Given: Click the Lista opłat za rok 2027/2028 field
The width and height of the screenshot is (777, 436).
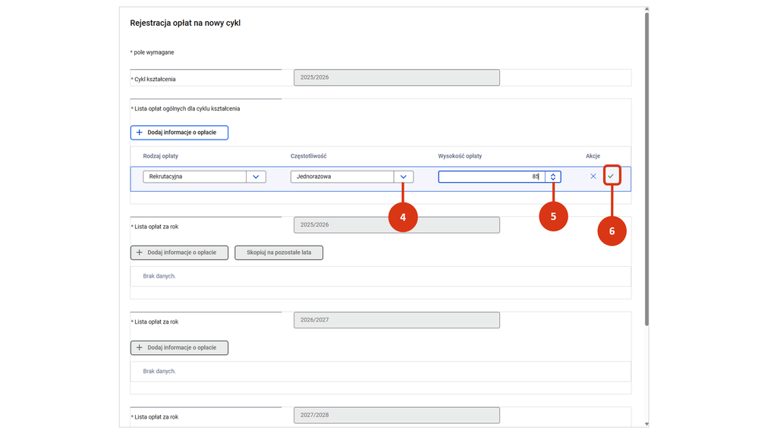Looking at the screenshot, I should pyautogui.click(x=396, y=416).
